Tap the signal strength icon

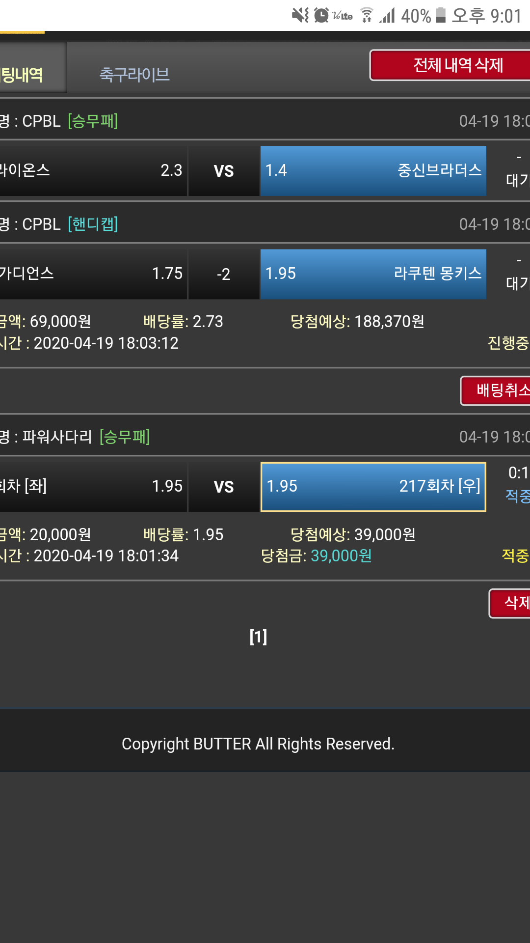(387, 15)
